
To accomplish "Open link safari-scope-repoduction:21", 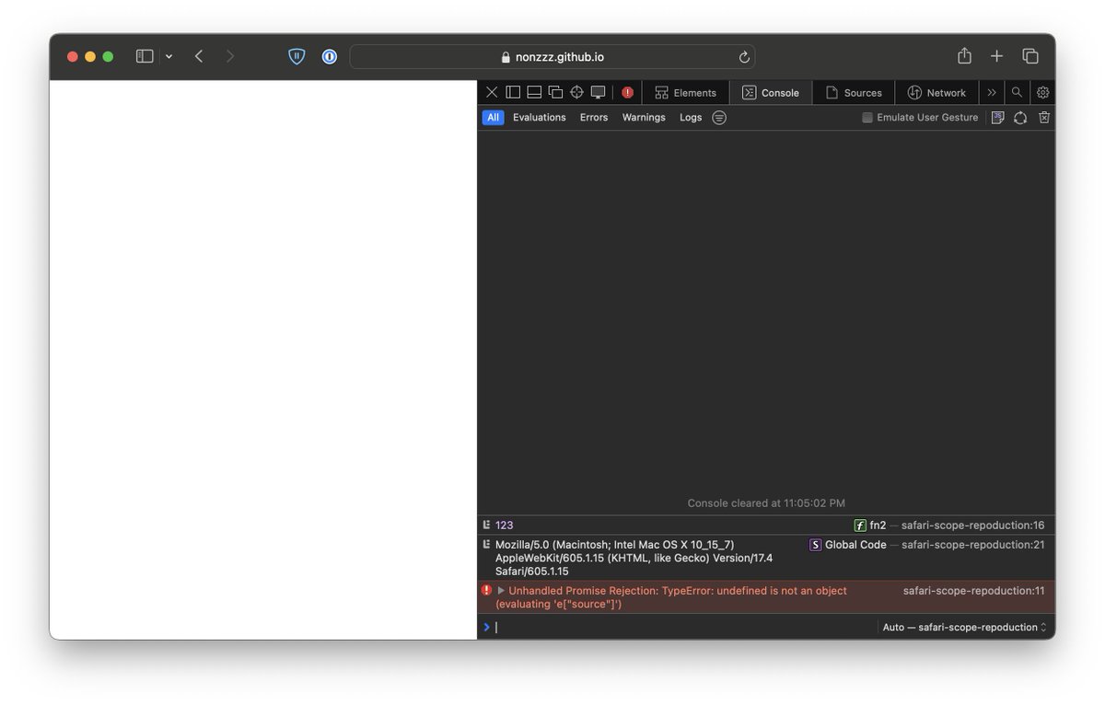I will pyautogui.click(x=972, y=545).
